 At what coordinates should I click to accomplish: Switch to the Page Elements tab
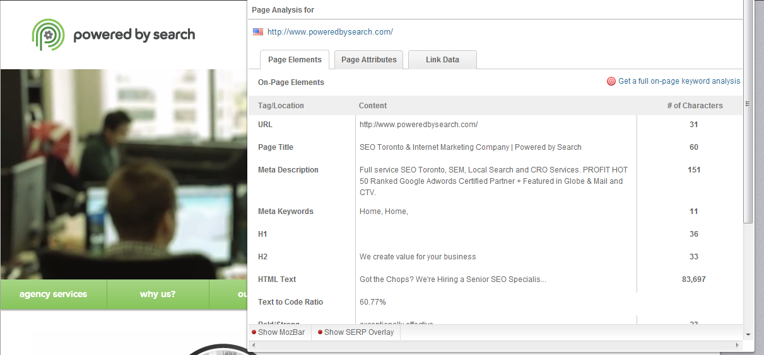point(295,60)
